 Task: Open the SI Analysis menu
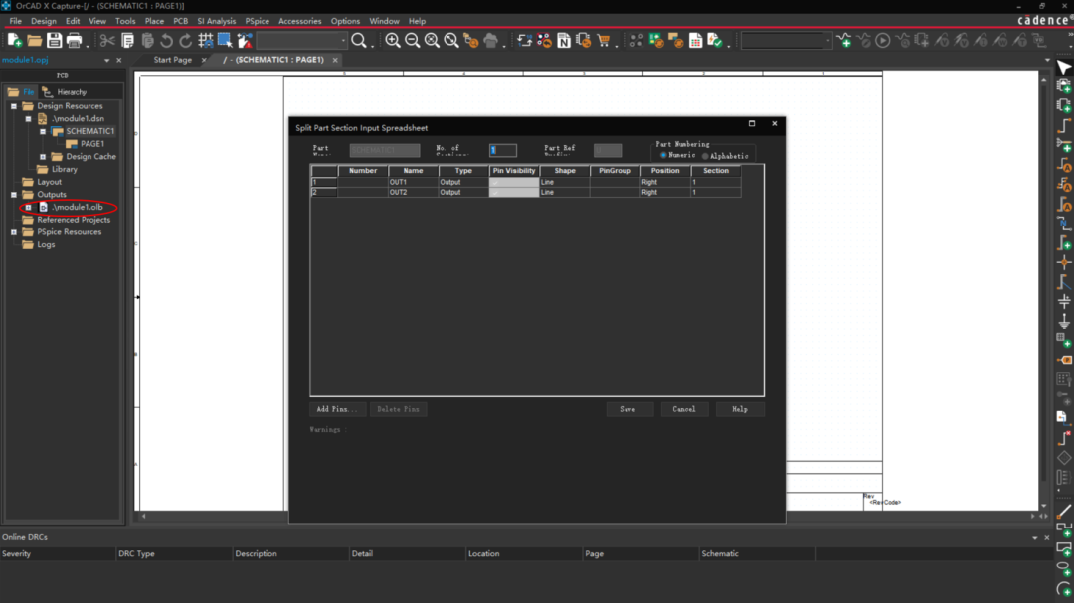pyautogui.click(x=217, y=21)
